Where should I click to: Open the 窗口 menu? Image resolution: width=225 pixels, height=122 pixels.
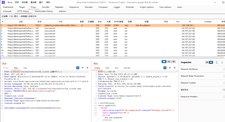click(x=41, y=2)
